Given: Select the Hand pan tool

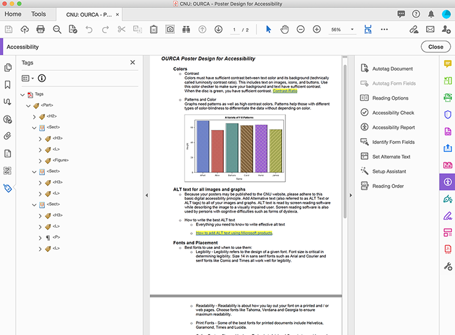Looking at the screenshot, I should point(285,29).
